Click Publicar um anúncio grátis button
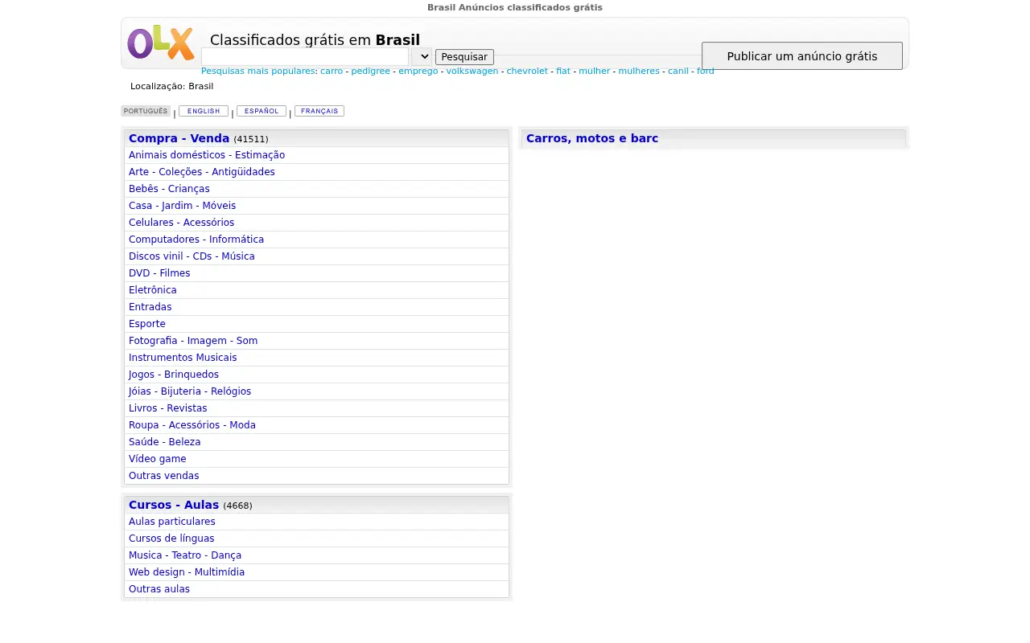This screenshot has height=643, width=1030. pyautogui.click(x=802, y=56)
